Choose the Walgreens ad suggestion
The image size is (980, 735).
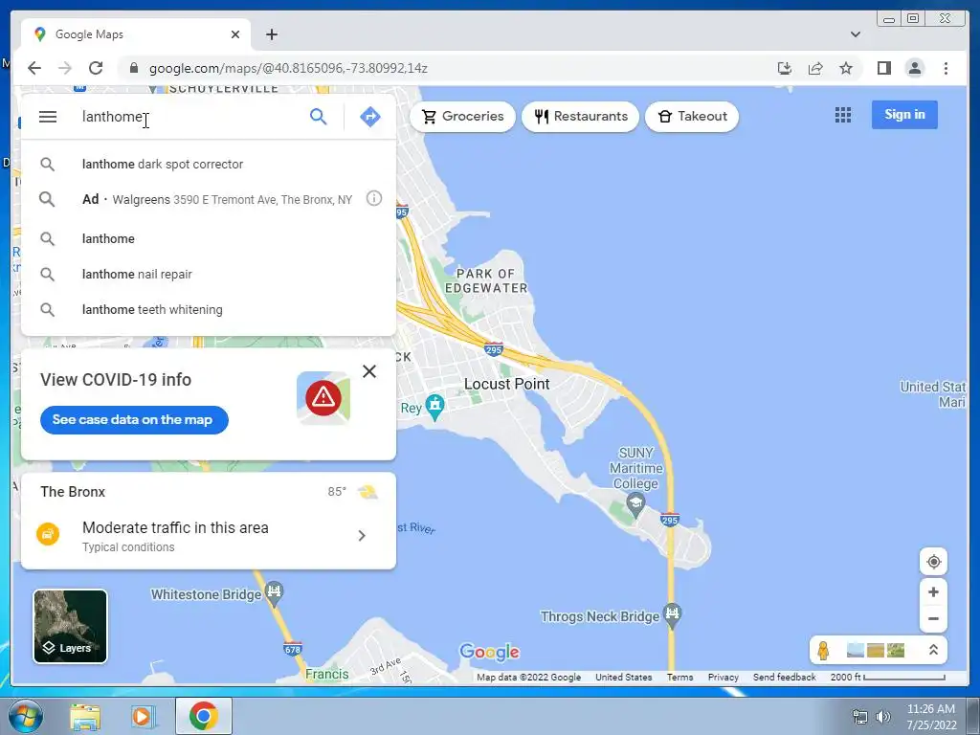pyautogui.click(x=208, y=199)
